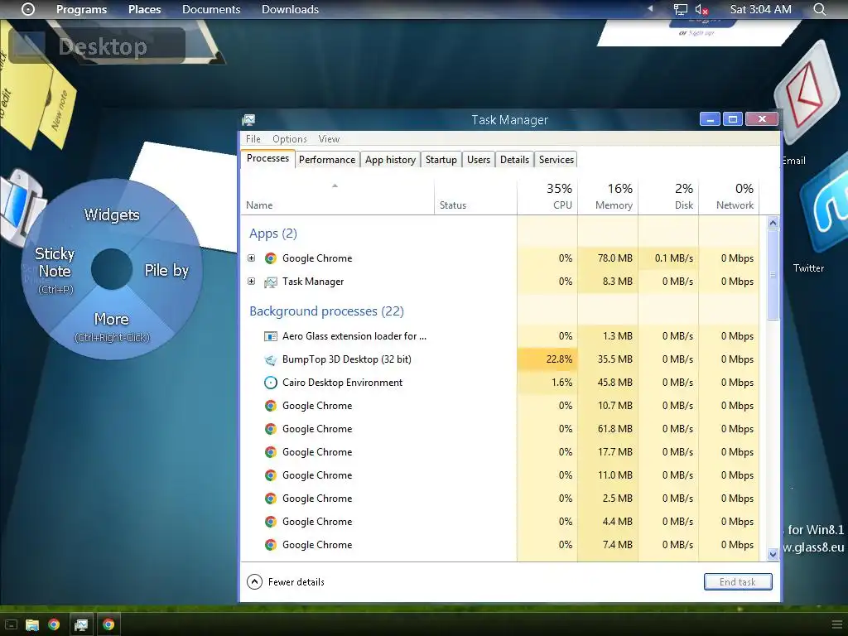This screenshot has width=848, height=636.
Task: Open Task Manager Options menu
Action: click(289, 139)
